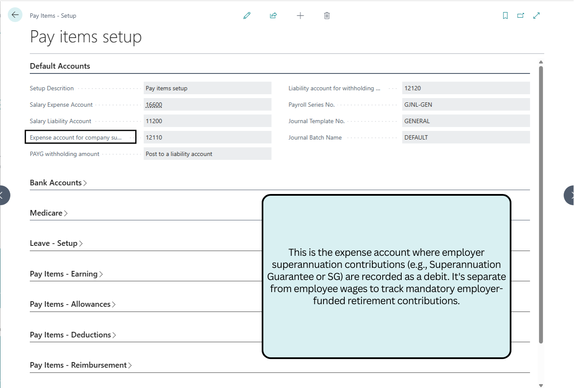Click the Delete trash icon

[327, 15]
